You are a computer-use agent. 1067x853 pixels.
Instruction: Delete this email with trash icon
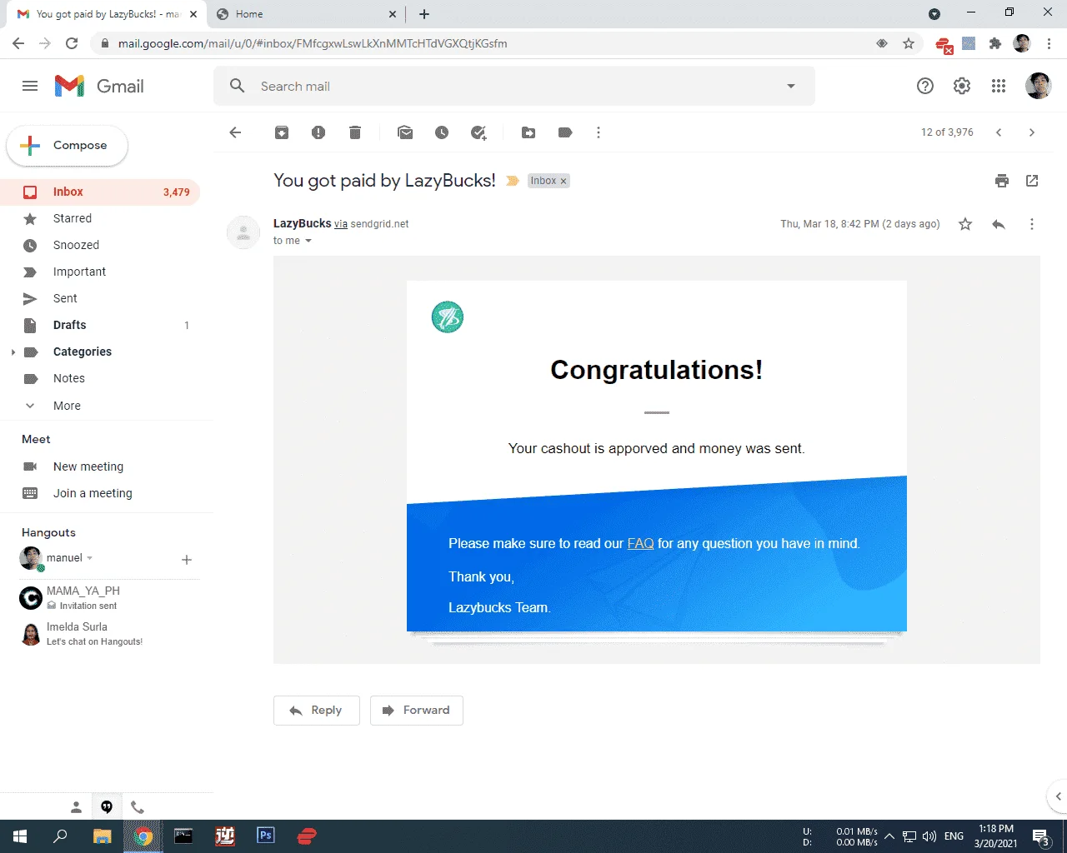[355, 132]
